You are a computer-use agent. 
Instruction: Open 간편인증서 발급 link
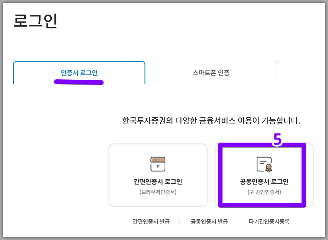tap(151, 221)
